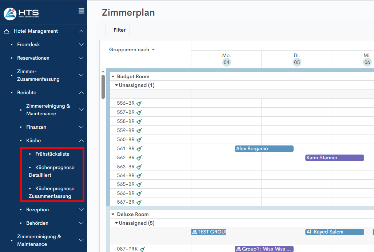Click cleaning status icon for room 556-BR
374x252 pixels.
139,103
